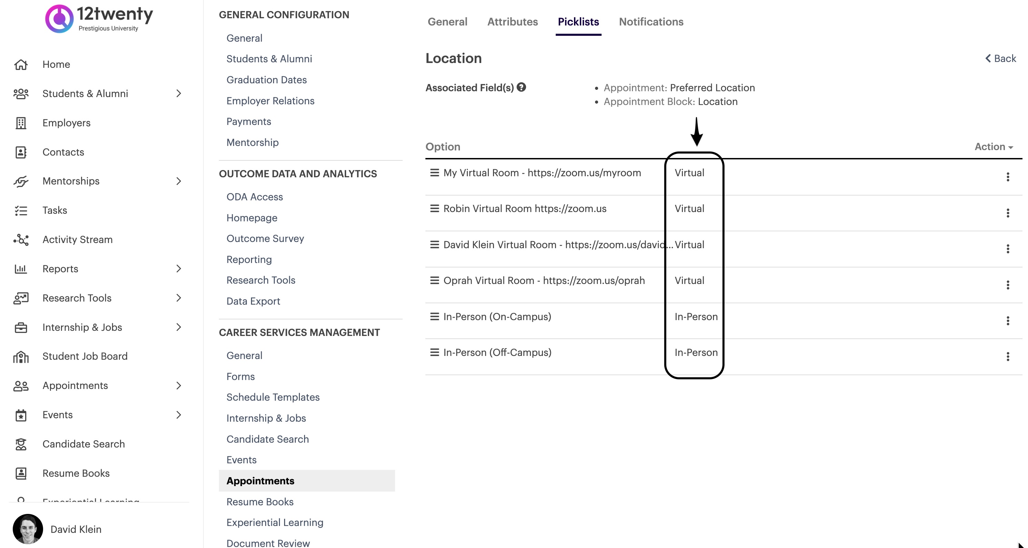Open the Action dropdown
This screenshot has height=548, width=1028.
coord(993,147)
